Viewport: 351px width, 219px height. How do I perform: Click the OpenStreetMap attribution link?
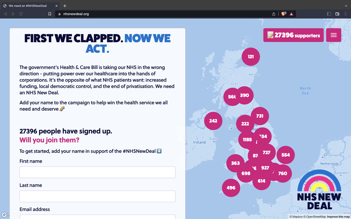point(316,217)
